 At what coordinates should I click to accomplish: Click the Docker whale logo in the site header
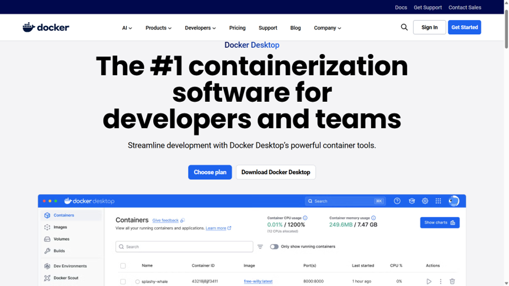pos(46,27)
